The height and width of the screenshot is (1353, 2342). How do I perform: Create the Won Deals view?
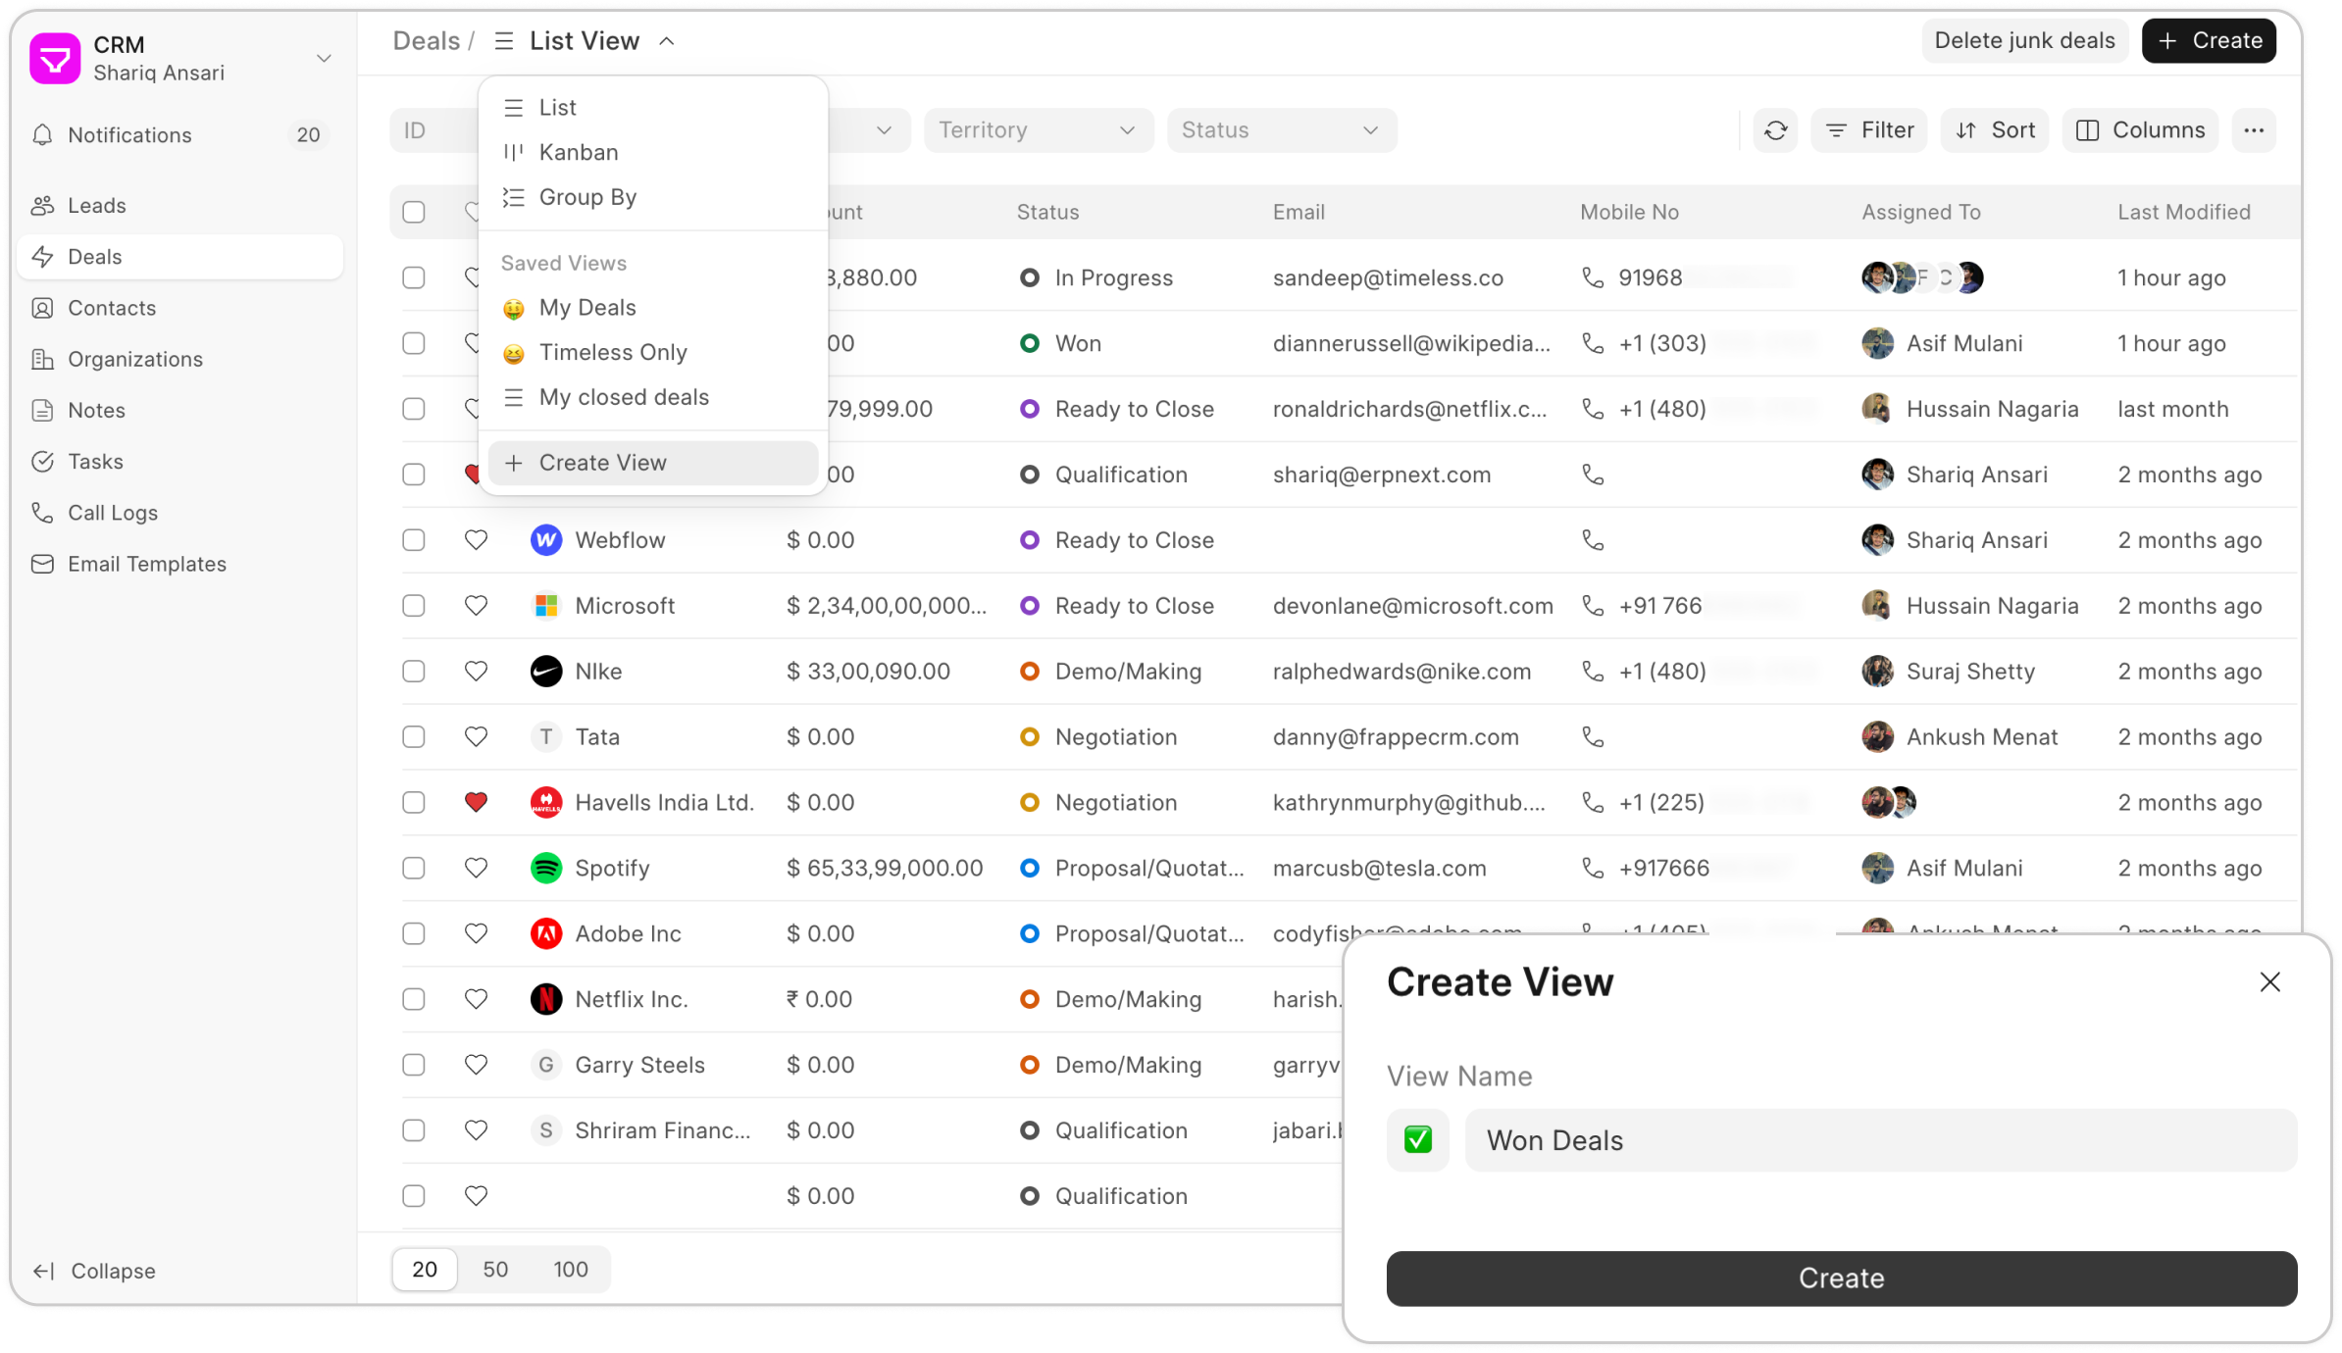(x=1840, y=1278)
